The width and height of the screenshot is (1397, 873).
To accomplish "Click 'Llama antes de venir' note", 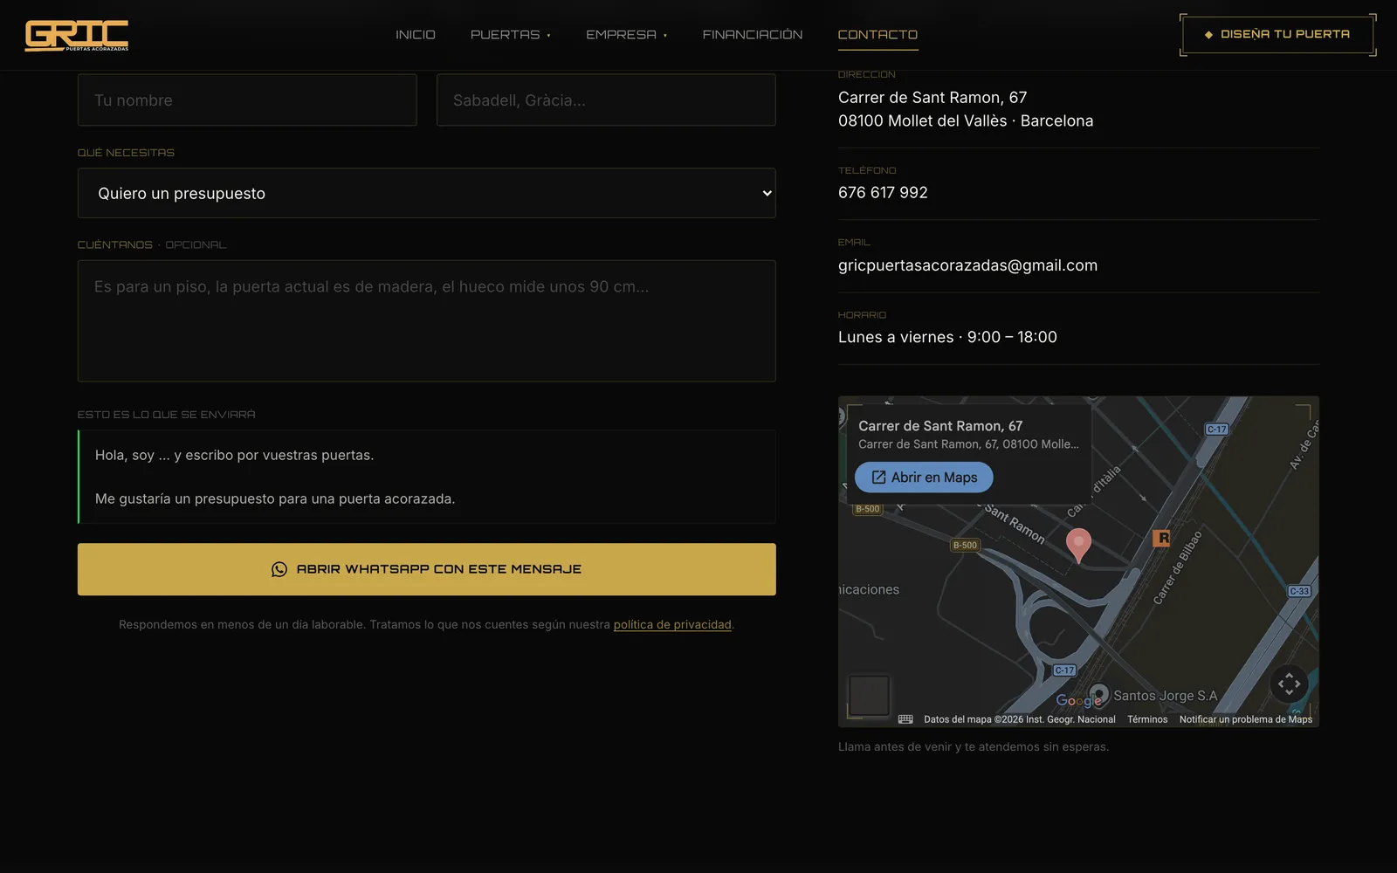I will (x=974, y=747).
